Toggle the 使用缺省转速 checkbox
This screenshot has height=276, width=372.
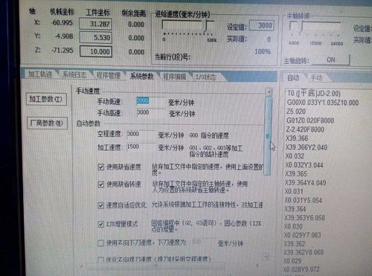100,184
